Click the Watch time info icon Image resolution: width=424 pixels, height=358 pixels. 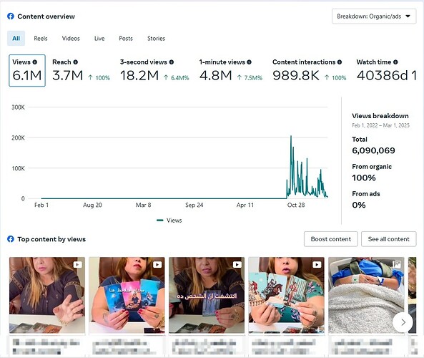tap(395, 62)
